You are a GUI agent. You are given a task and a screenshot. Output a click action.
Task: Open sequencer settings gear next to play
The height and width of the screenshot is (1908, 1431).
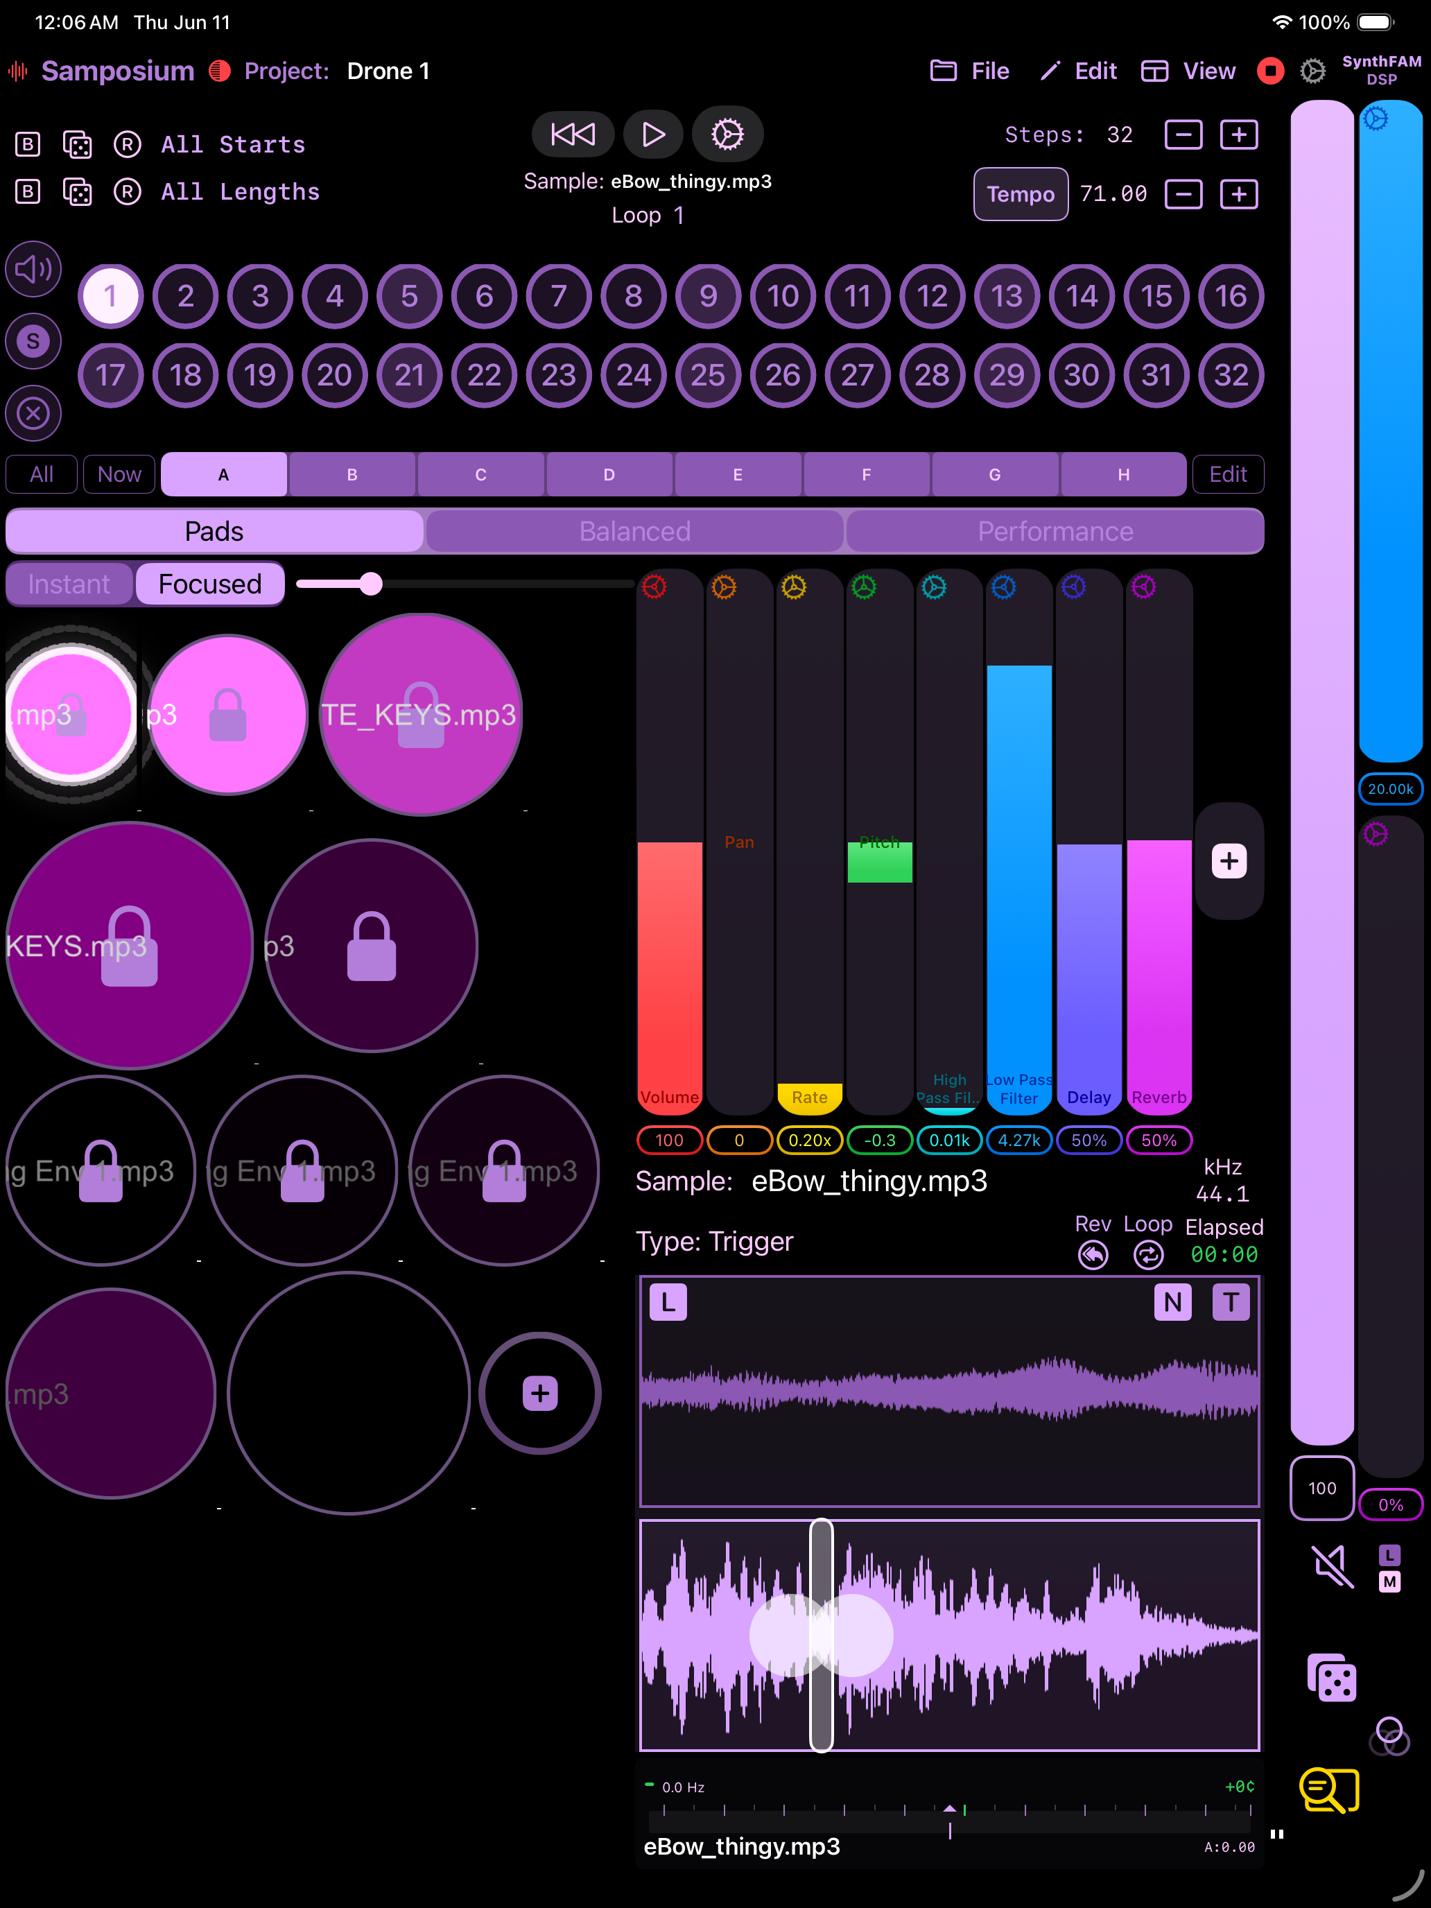click(x=727, y=135)
